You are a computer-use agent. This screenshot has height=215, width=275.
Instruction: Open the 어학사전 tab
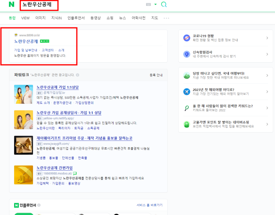pyautogui.click(x=138, y=18)
